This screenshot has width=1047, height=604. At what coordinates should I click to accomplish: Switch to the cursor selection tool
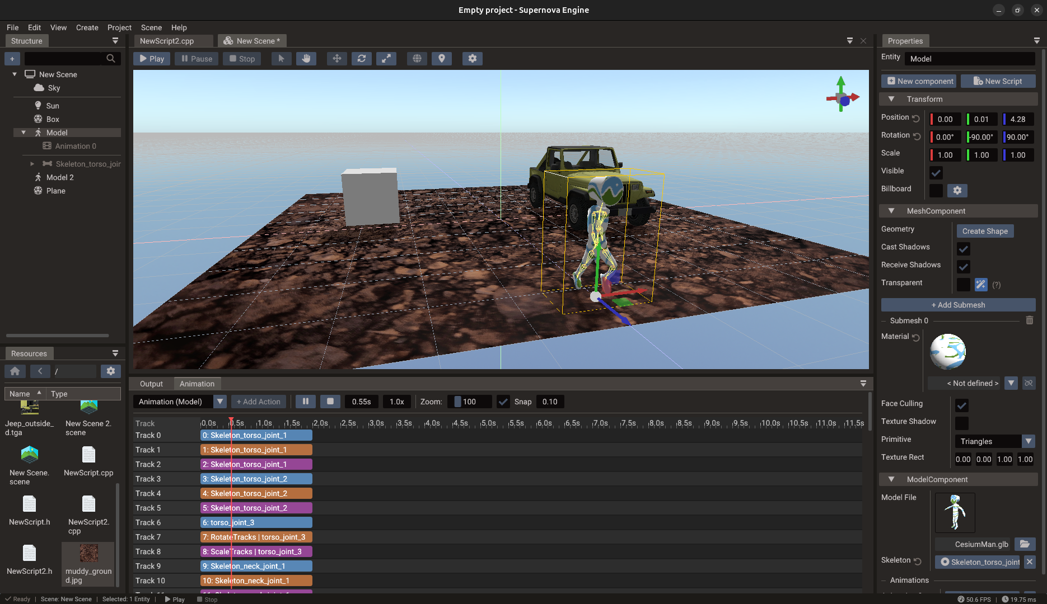[x=281, y=58]
